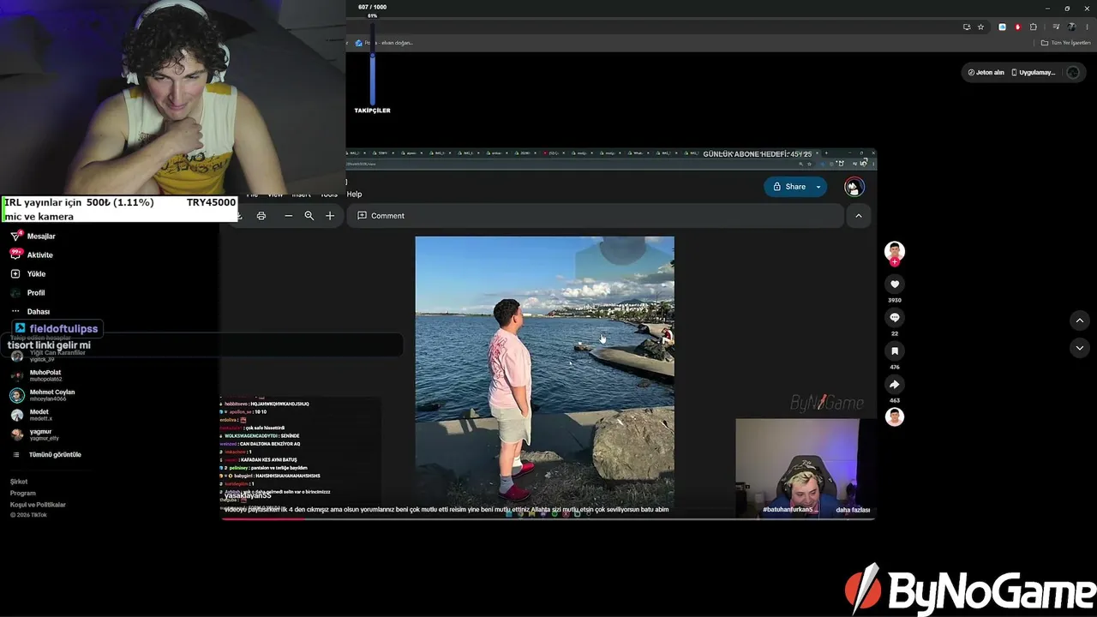Click the #batuhanfurkan5 hashtag in the caption
The height and width of the screenshot is (617, 1097).
point(789,510)
